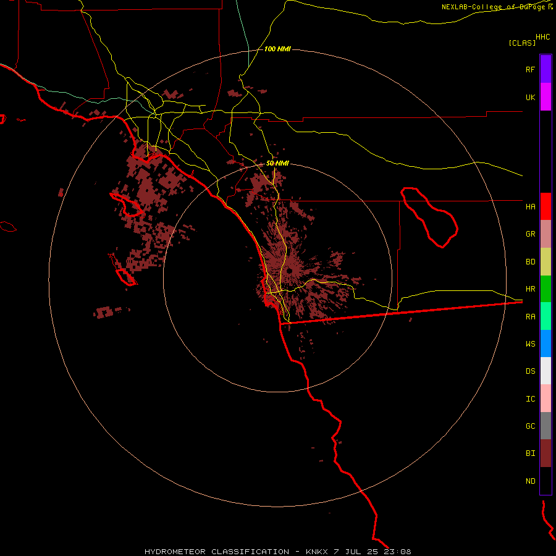The width and height of the screenshot is (556, 556).
Task: Click the IC legend label
Action: coord(530,399)
